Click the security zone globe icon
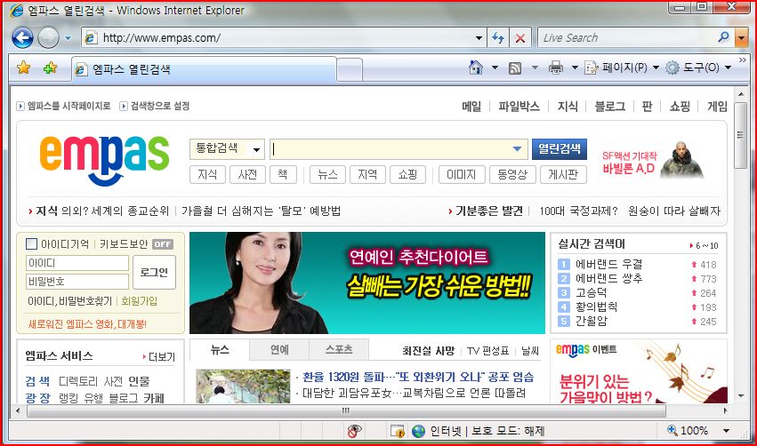Screen dimensions: 757x446 (x=419, y=431)
